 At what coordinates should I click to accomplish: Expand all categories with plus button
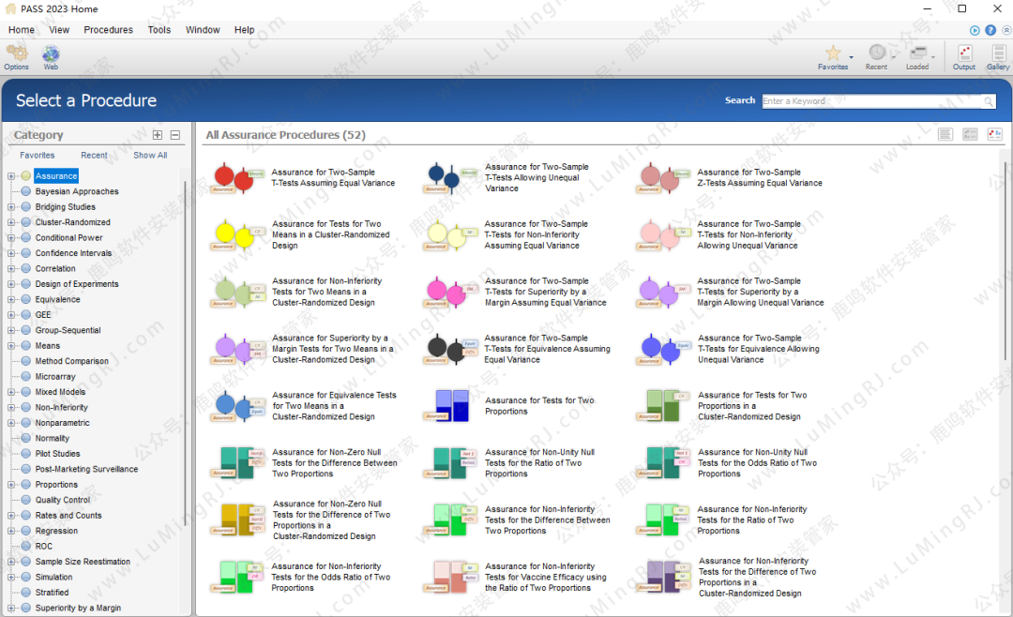pos(158,135)
